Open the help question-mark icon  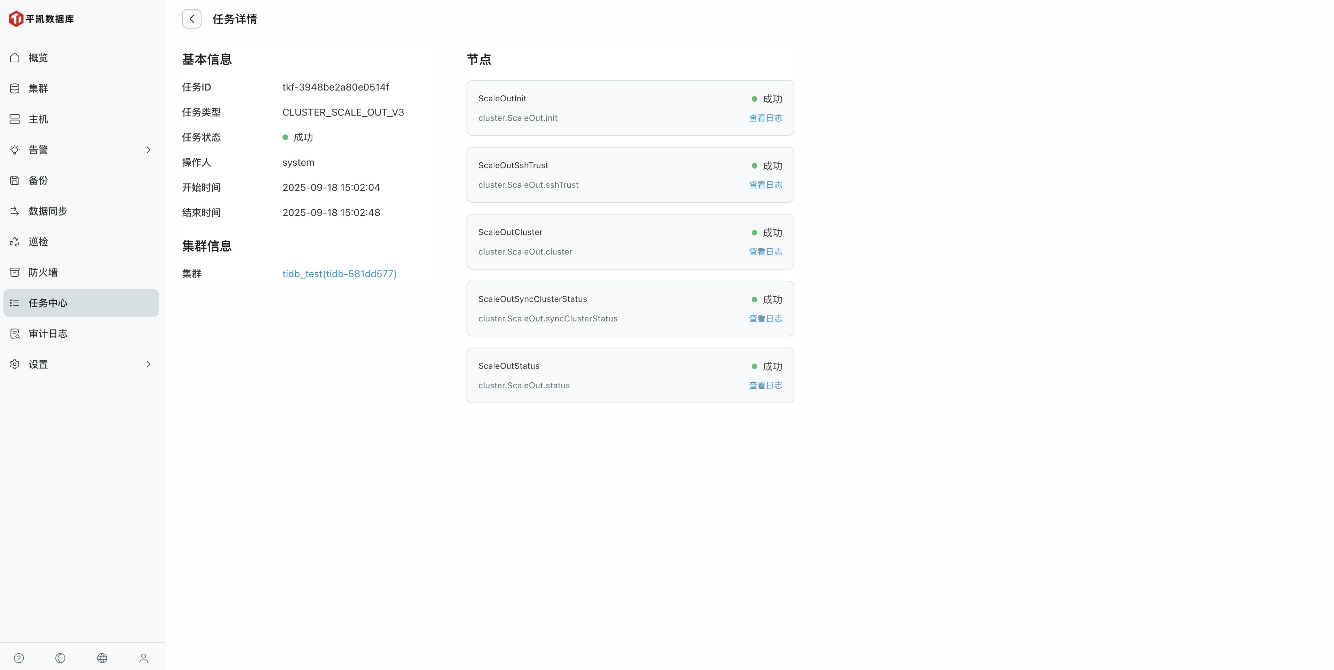(x=19, y=657)
